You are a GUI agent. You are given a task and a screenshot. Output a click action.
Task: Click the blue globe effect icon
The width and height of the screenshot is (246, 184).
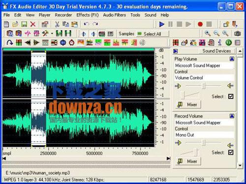[x=63, y=43]
